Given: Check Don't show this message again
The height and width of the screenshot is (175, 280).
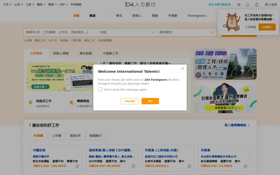Looking at the screenshot, I should click(x=100, y=90).
